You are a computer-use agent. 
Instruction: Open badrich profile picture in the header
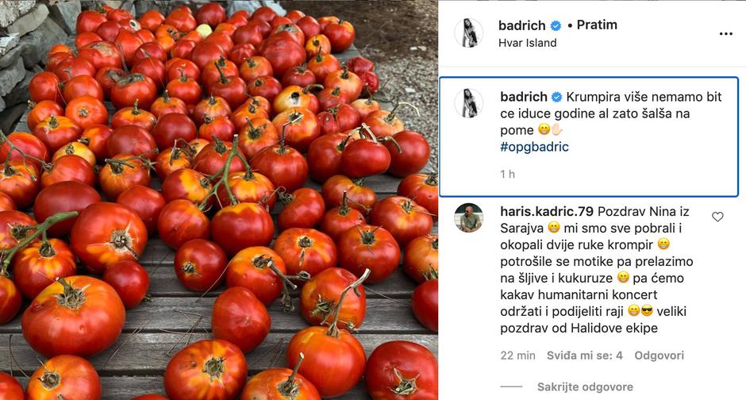coord(468,33)
